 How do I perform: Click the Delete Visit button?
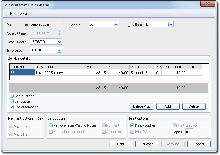coord(142,106)
